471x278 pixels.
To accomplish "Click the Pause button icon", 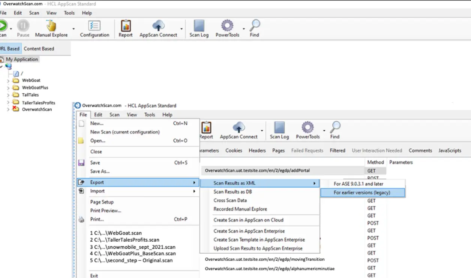I will coord(23,26).
